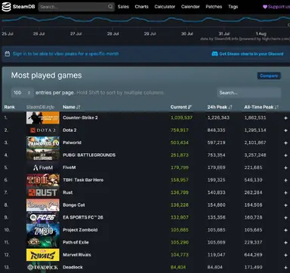Open the Project Zomboid thumbnail
The width and height of the screenshot is (290, 273).
coord(43,230)
